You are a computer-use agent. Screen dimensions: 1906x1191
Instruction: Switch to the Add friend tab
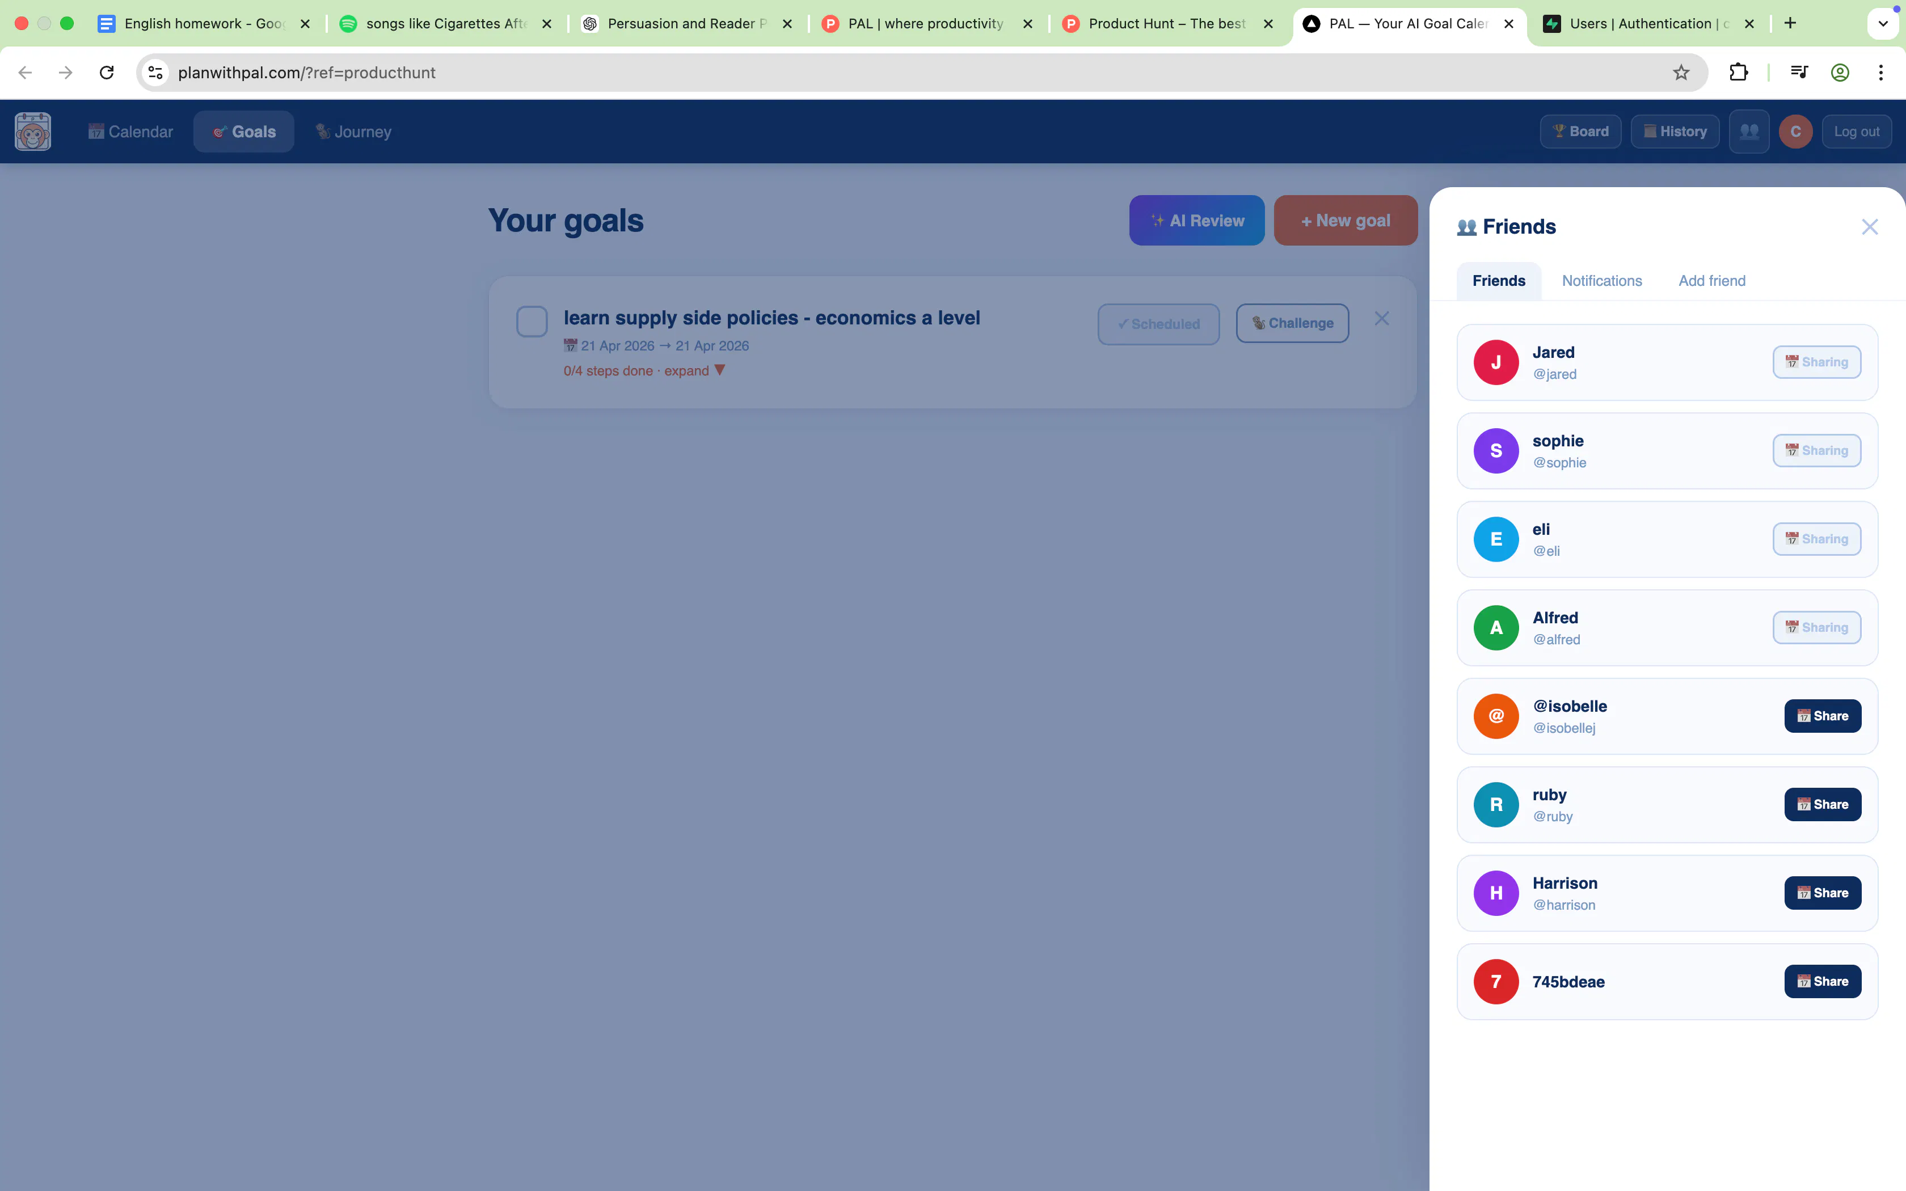[x=1712, y=280]
